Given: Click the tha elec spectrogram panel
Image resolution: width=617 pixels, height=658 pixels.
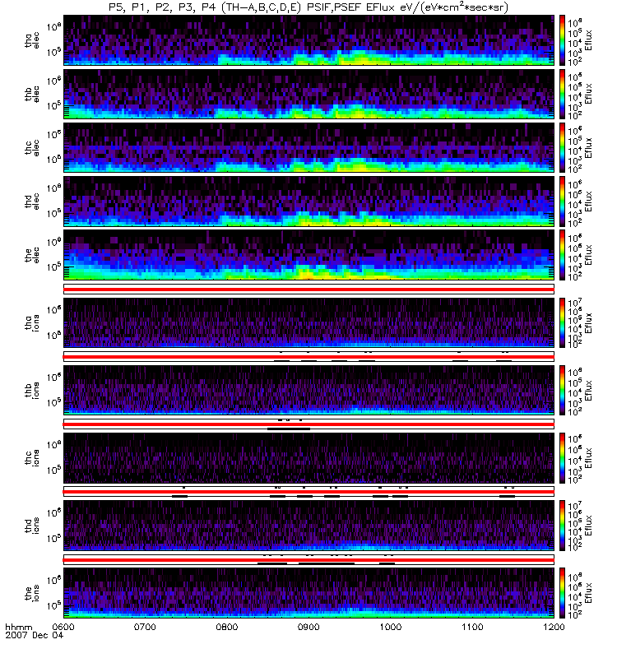Looking at the screenshot, I should [x=309, y=40].
